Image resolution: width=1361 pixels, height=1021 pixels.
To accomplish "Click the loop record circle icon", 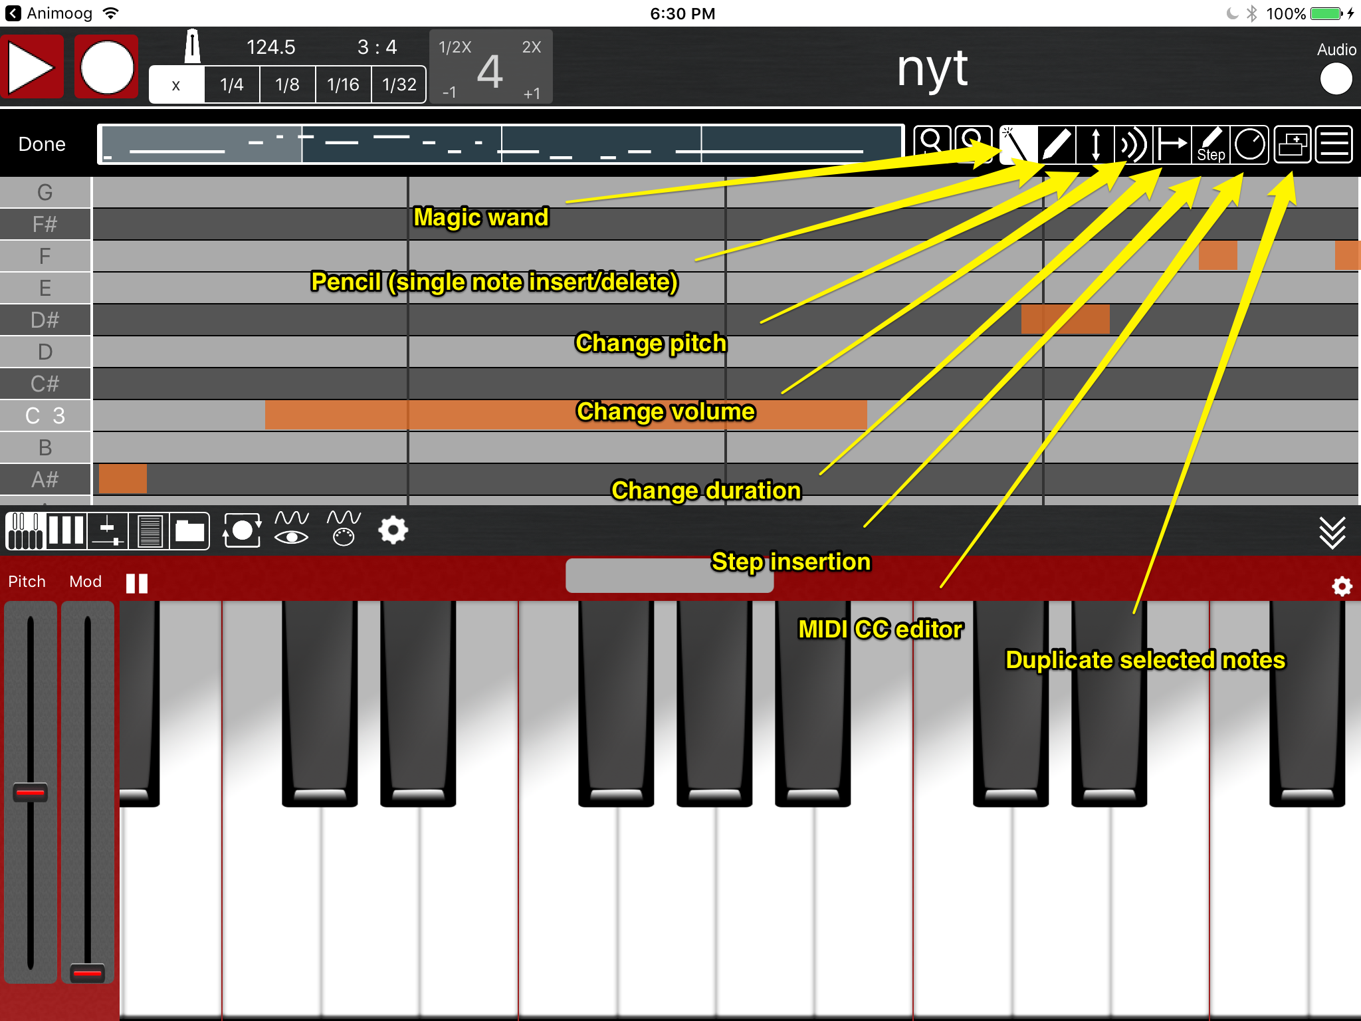I will [x=242, y=530].
